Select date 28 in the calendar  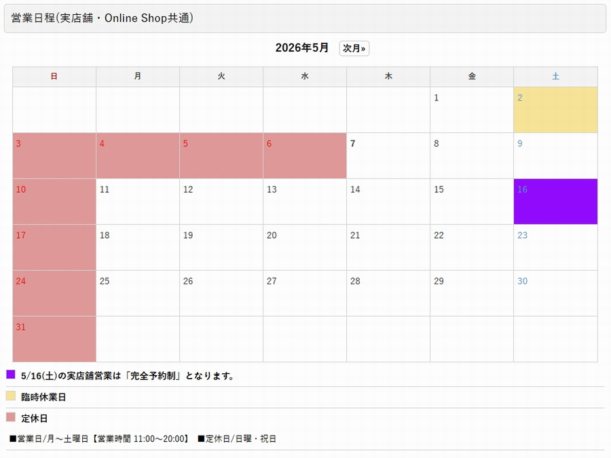(388, 293)
